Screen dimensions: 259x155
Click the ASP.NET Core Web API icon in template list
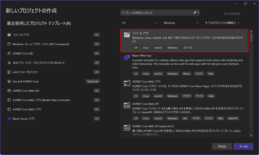pos(127,105)
